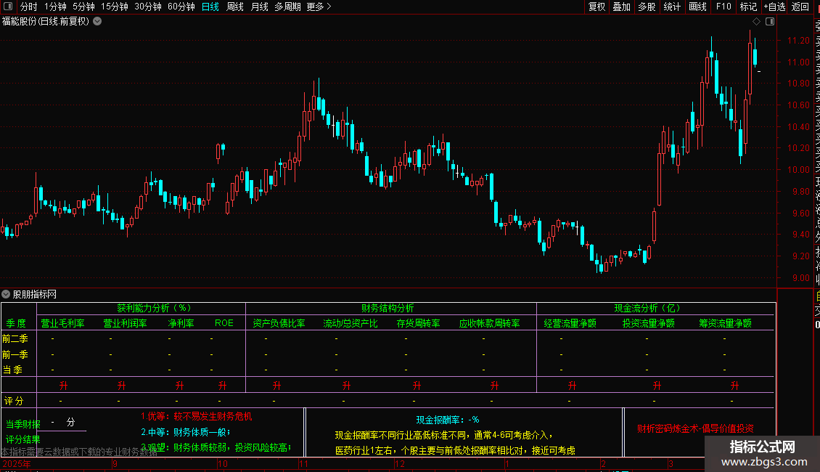Click the 前一季 row label
The height and width of the screenshot is (472, 820).
tap(15, 354)
